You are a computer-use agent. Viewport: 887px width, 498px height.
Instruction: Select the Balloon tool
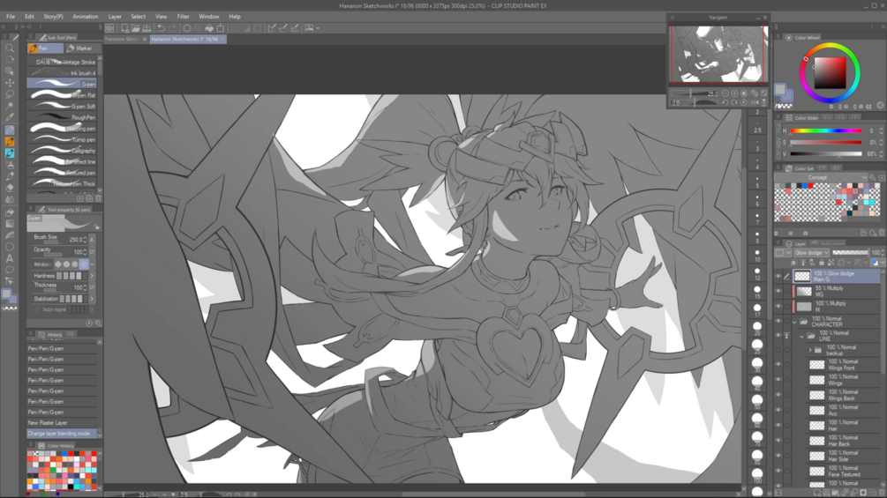(10, 270)
